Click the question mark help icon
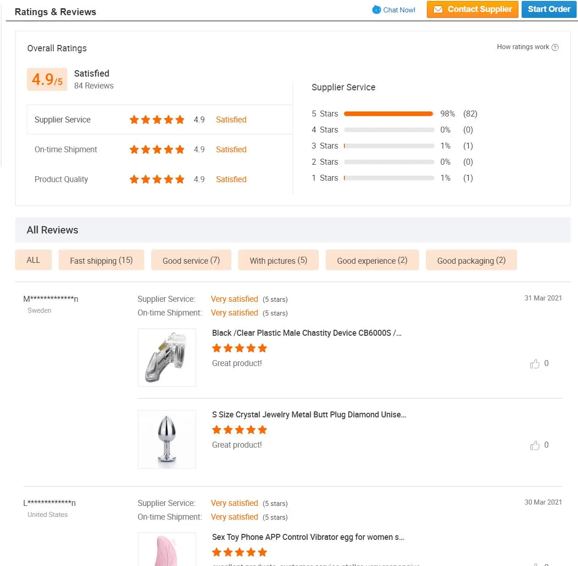Viewport: 578px width, 566px height. tap(555, 47)
